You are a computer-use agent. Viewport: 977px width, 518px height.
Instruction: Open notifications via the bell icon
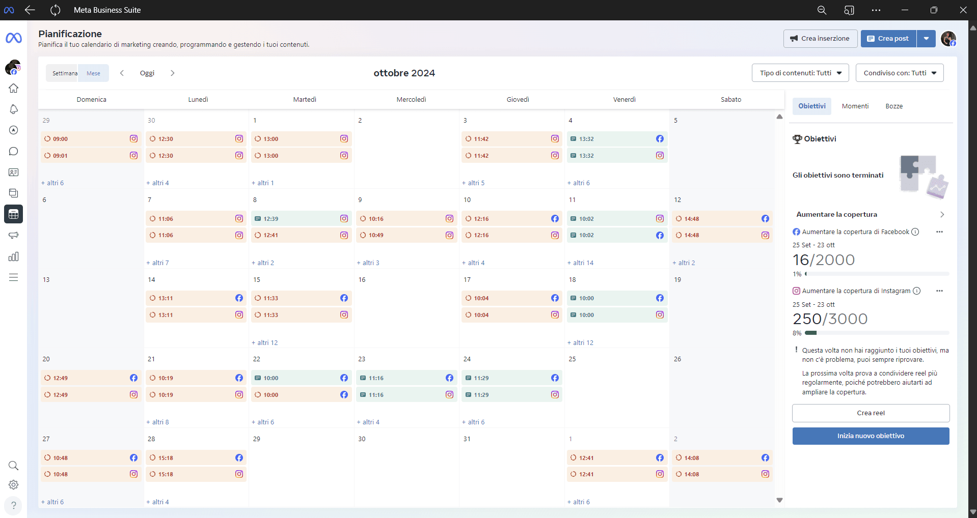tap(13, 109)
